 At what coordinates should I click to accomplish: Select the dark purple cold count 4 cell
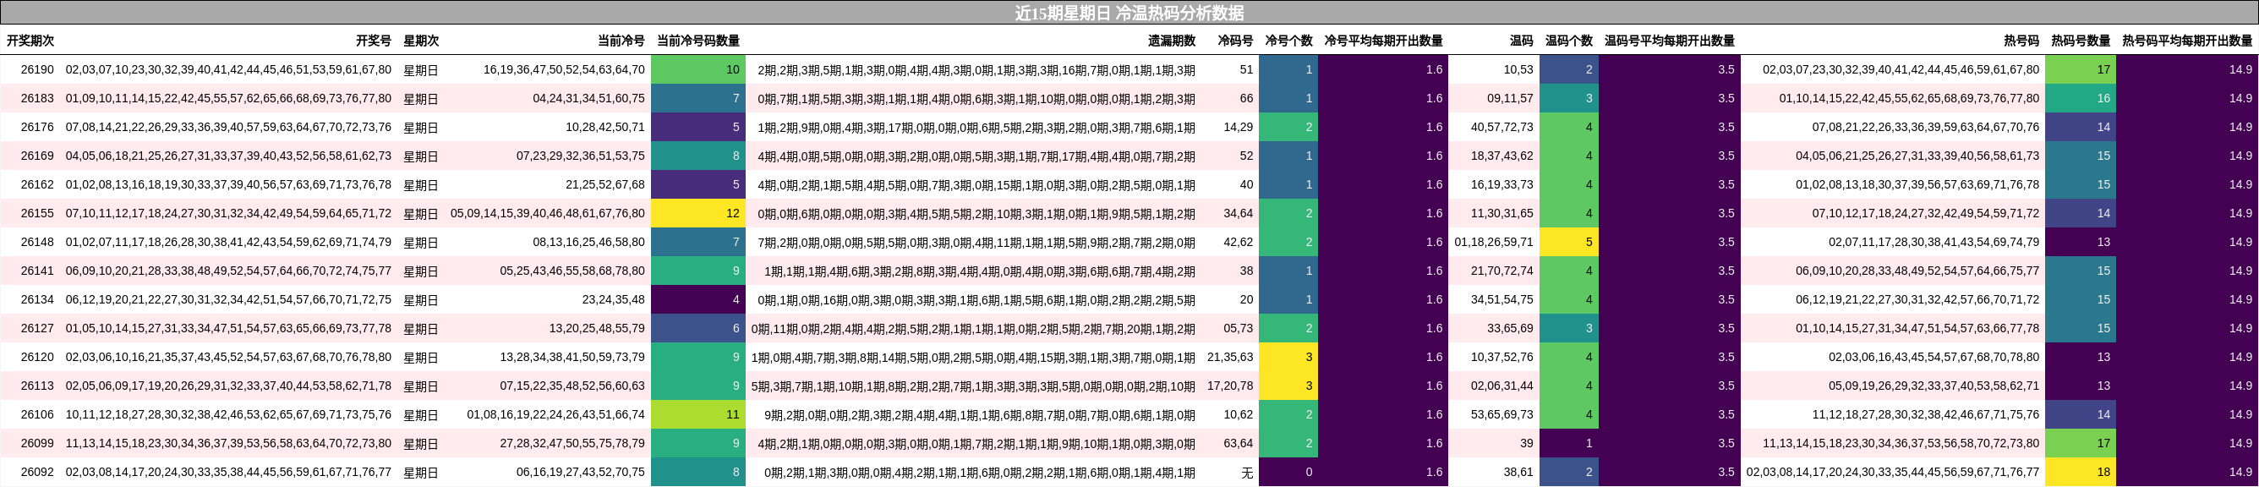pyautogui.click(x=698, y=299)
